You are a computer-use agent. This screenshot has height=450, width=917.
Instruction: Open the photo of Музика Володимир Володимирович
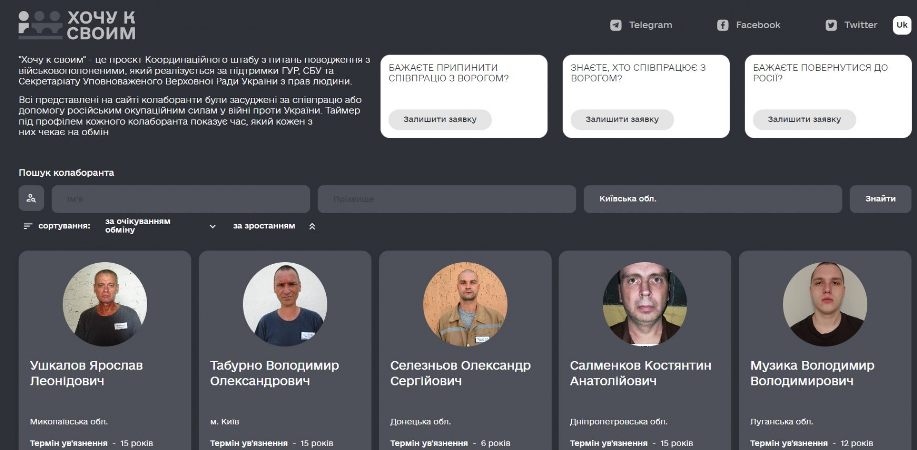tap(825, 304)
